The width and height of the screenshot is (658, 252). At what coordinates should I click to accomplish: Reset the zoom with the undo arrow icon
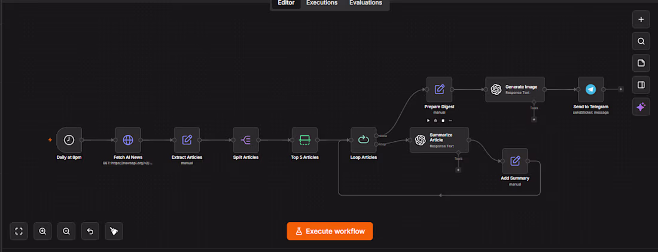click(90, 231)
